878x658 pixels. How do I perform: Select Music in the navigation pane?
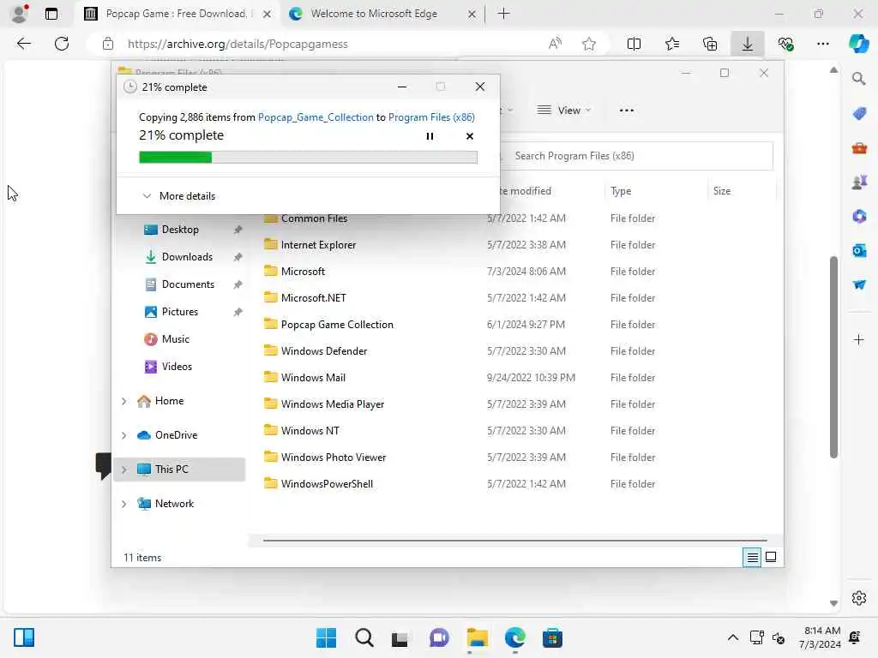(175, 339)
